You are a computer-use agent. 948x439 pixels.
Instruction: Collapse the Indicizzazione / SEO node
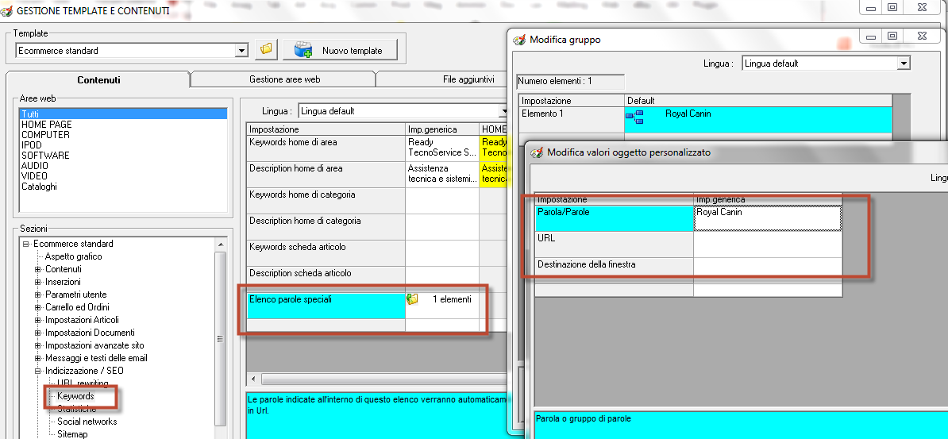[37, 371]
